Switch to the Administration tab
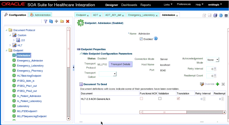Image resolution: width=229 pixels, height=125 pixels. 40,15
